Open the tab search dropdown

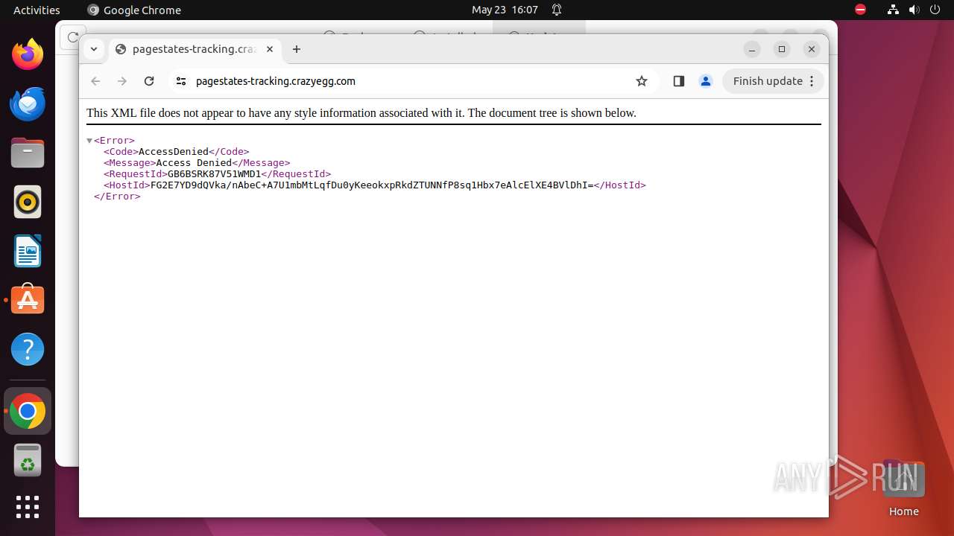94,49
